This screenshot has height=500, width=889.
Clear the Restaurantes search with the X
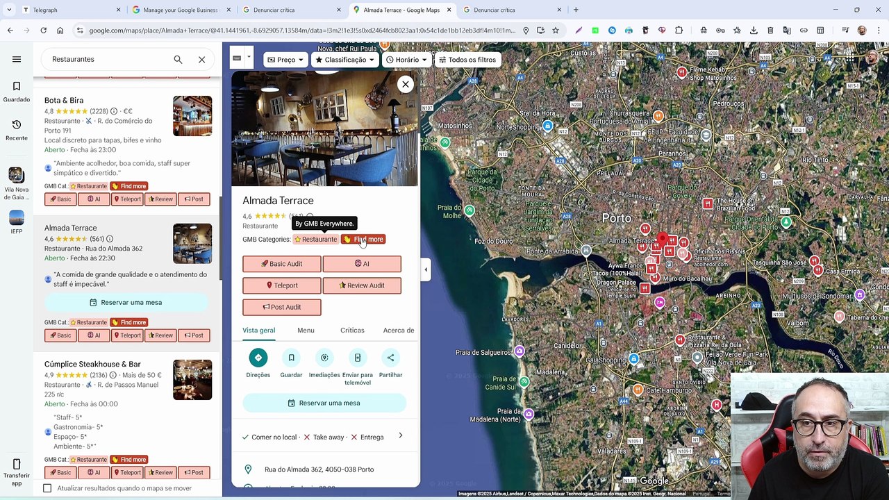coord(202,60)
